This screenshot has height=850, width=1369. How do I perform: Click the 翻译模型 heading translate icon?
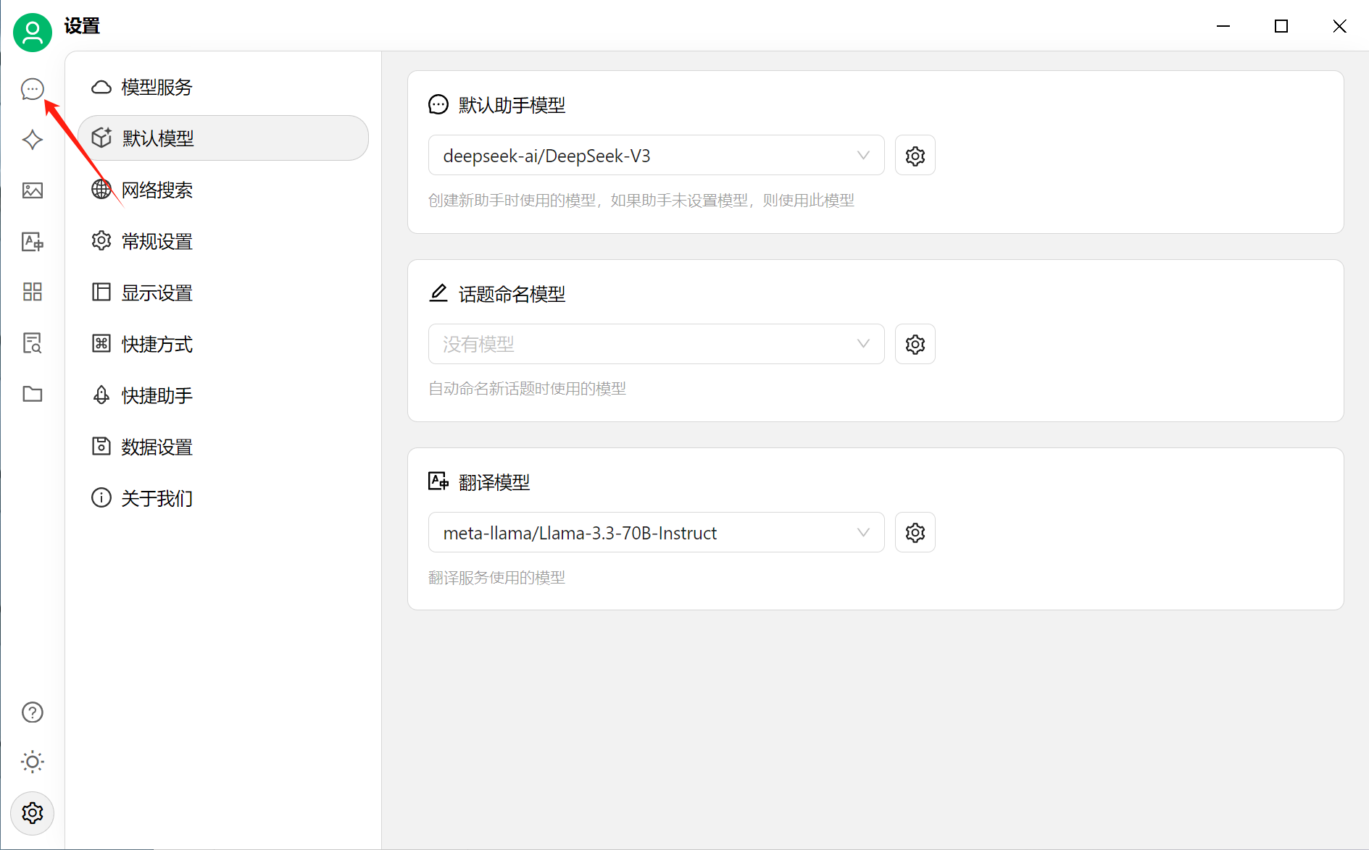[x=438, y=481]
